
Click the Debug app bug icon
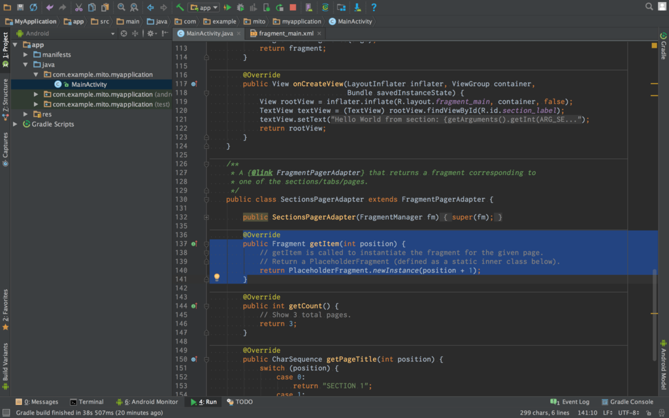point(240,7)
